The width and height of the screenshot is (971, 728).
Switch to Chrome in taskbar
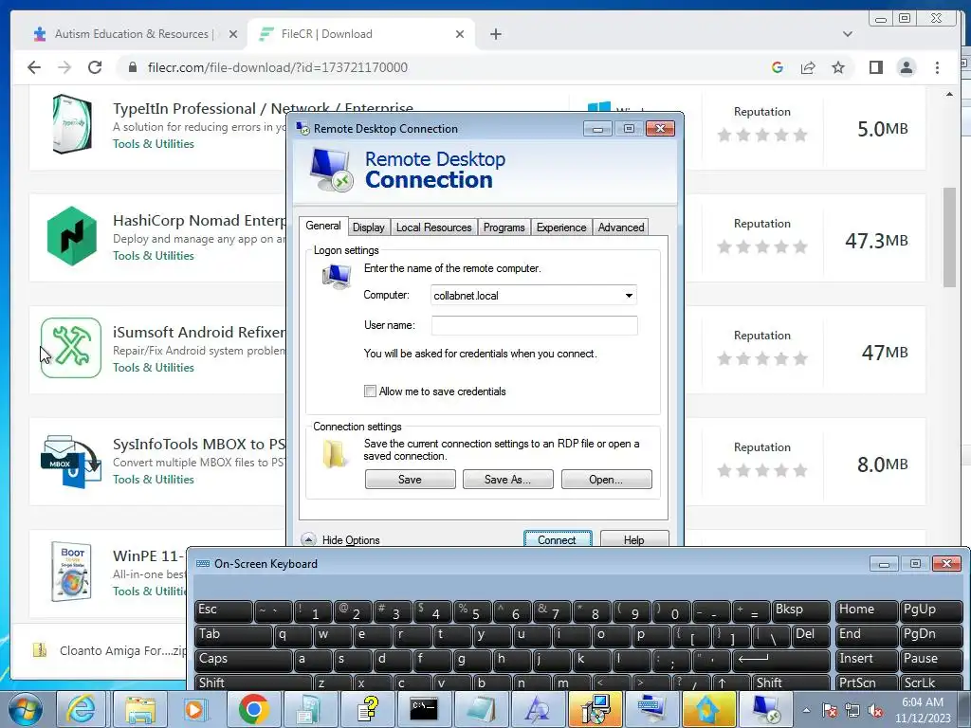click(x=253, y=709)
